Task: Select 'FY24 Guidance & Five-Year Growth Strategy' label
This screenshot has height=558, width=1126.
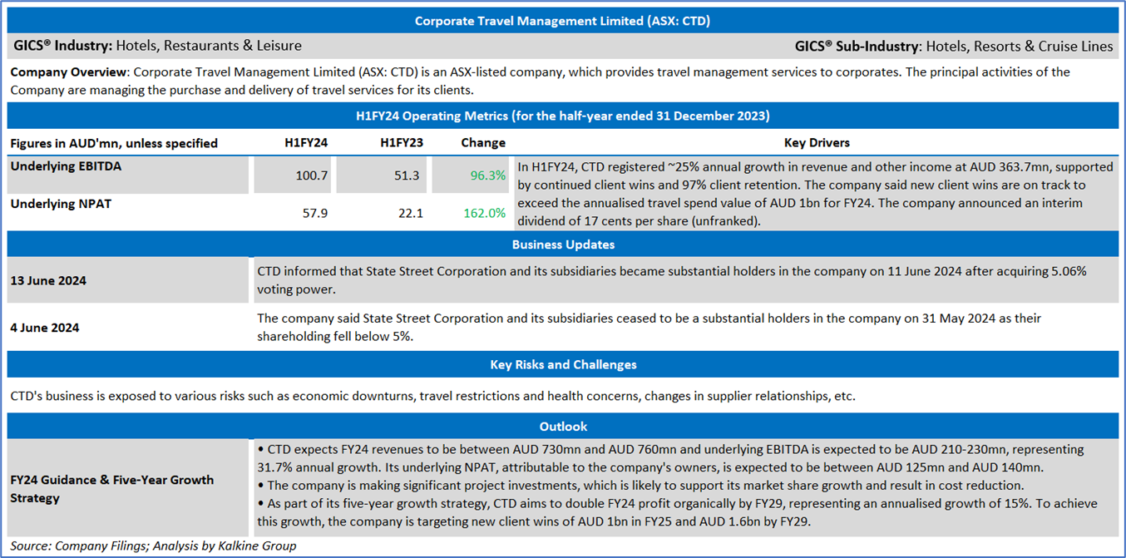Action: click(x=111, y=488)
